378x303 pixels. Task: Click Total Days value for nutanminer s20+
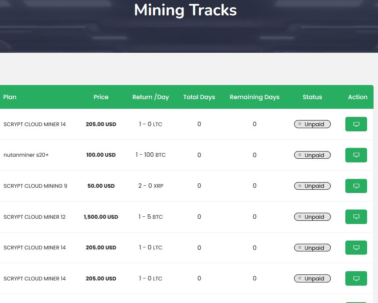[x=199, y=155]
